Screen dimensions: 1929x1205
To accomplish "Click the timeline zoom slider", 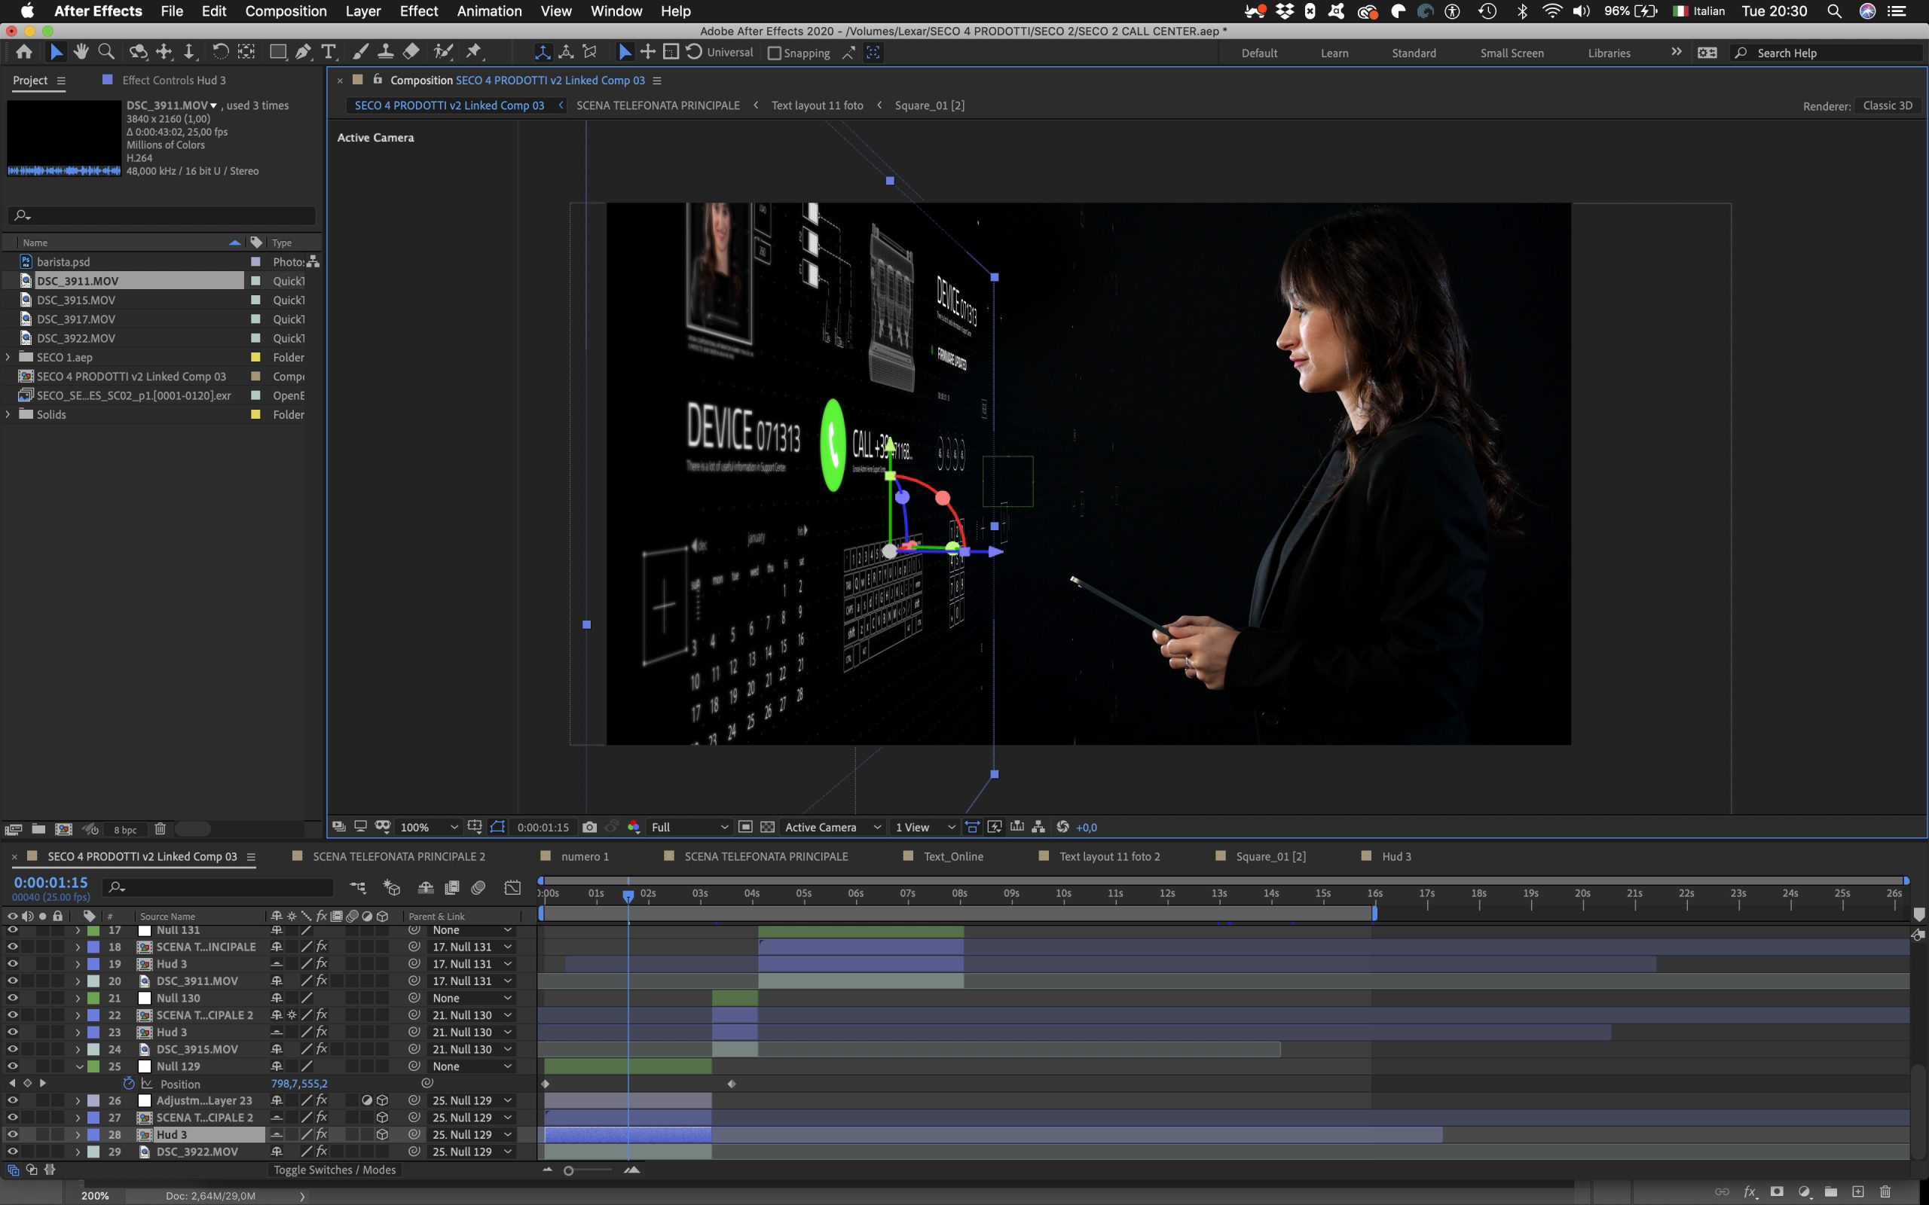I will point(590,1170).
